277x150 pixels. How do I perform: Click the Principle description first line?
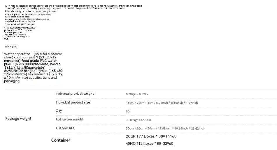click(x=73, y=6)
